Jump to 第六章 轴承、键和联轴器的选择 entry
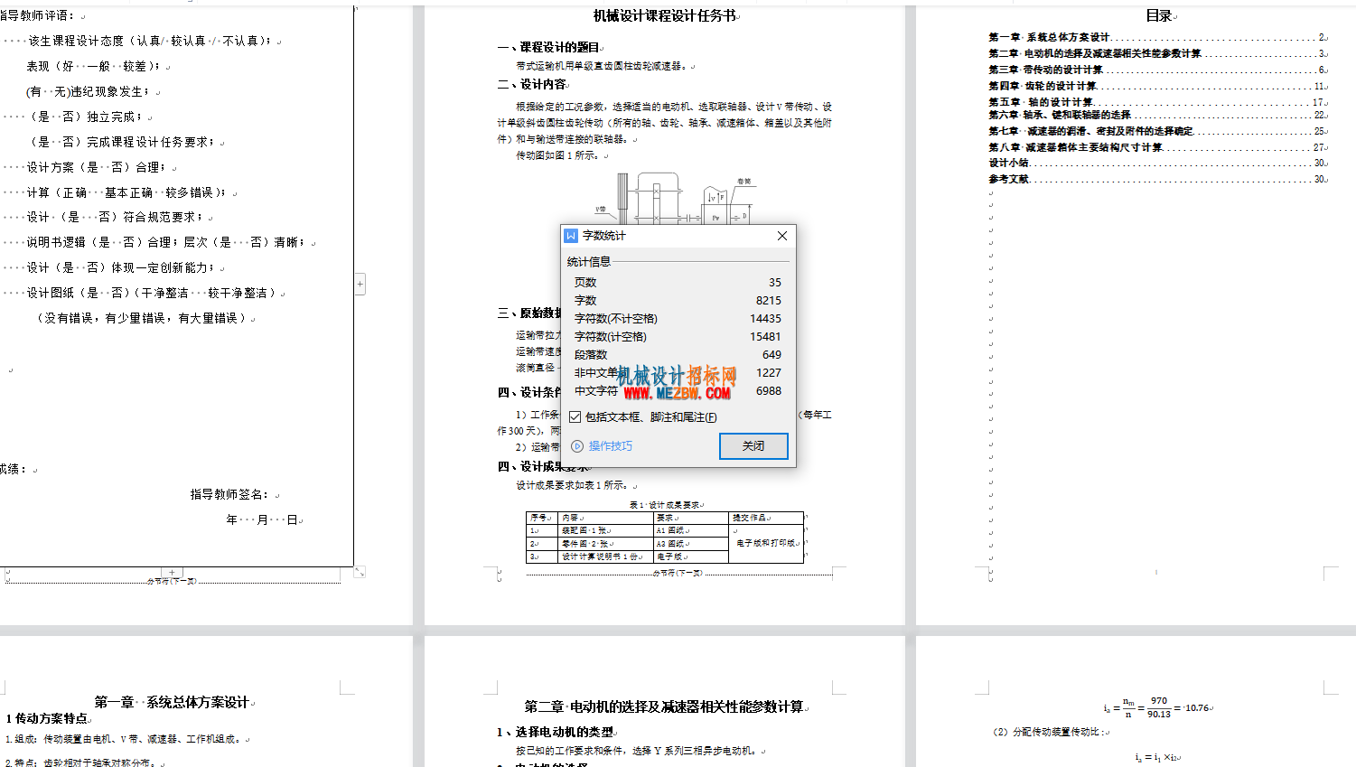This screenshot has width=1356, height=767. point(1157,115)
